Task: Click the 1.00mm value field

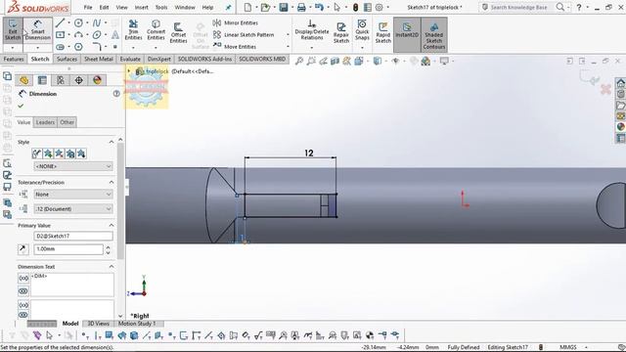Action: click(68, 249)
